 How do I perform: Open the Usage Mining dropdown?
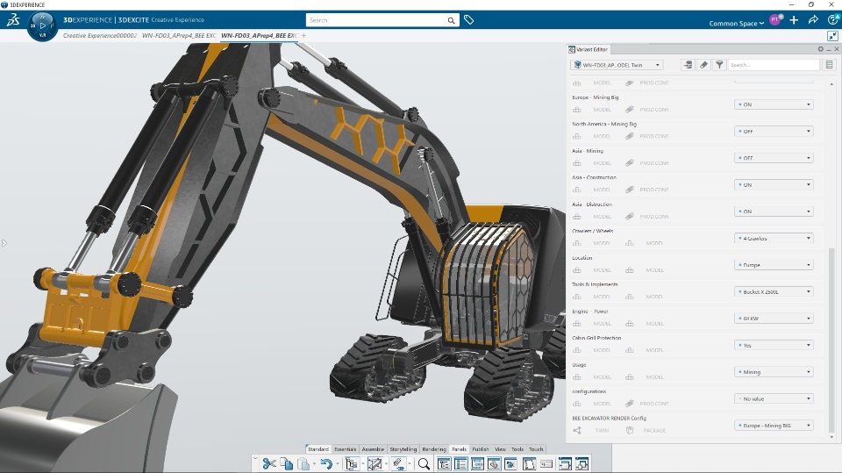click(x=774, y=372)
